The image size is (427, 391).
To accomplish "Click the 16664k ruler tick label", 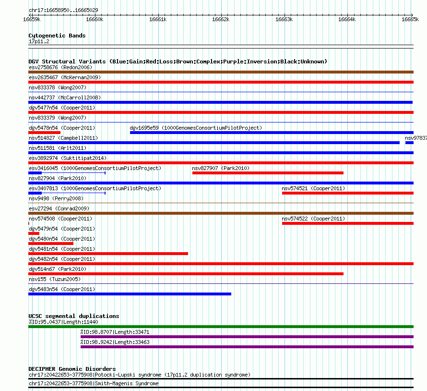I will tap(347, 19).
